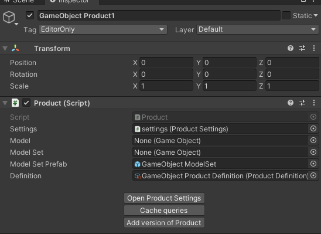Screen dimensions: 321x234
Task: Open the Tag dropdown showing EditorOnly
Action: point(103,29)
